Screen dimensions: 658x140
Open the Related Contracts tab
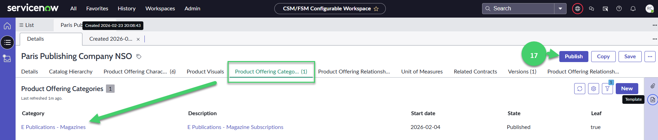[x=475, y=72]
